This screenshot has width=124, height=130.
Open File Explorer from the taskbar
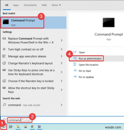click(18, 127)
